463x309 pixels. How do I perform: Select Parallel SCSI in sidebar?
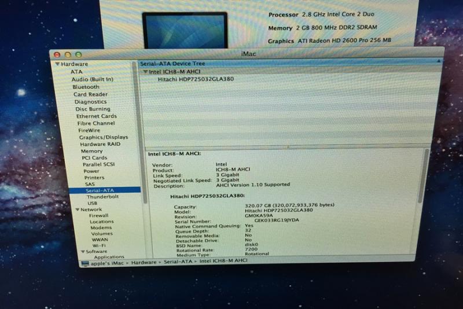tap(98, 164)
